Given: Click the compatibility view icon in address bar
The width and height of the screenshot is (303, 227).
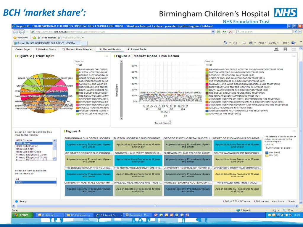Looking at the screenshot, I should (219, 32).
